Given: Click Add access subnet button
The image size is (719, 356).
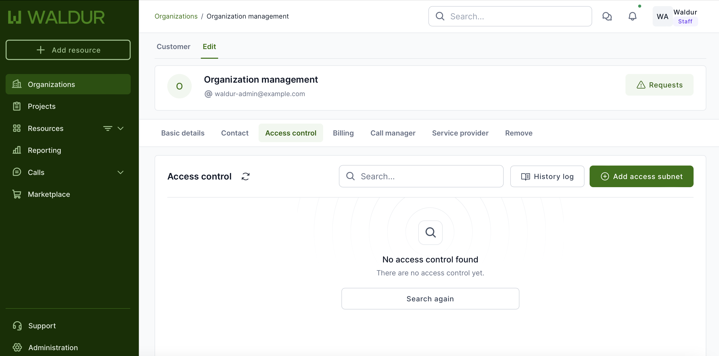Looking at the screenshot, I should (x=641, y=176).
